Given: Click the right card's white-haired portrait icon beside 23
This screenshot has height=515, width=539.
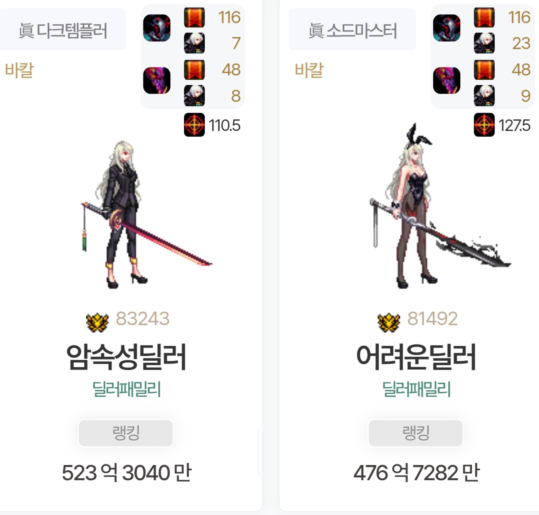Looking at the screenshot, I should point(484,43).
